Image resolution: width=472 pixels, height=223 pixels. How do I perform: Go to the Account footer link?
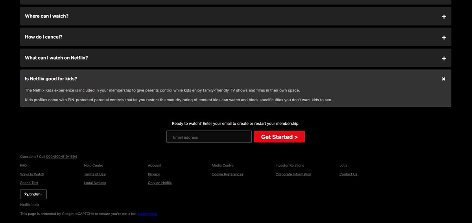(x=155, y=166)
